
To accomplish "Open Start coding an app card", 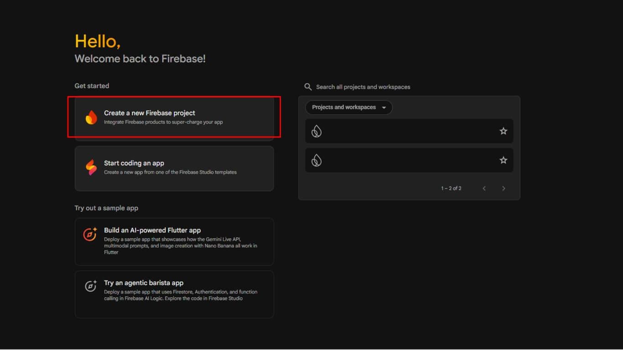I will [x=174, y=168].
